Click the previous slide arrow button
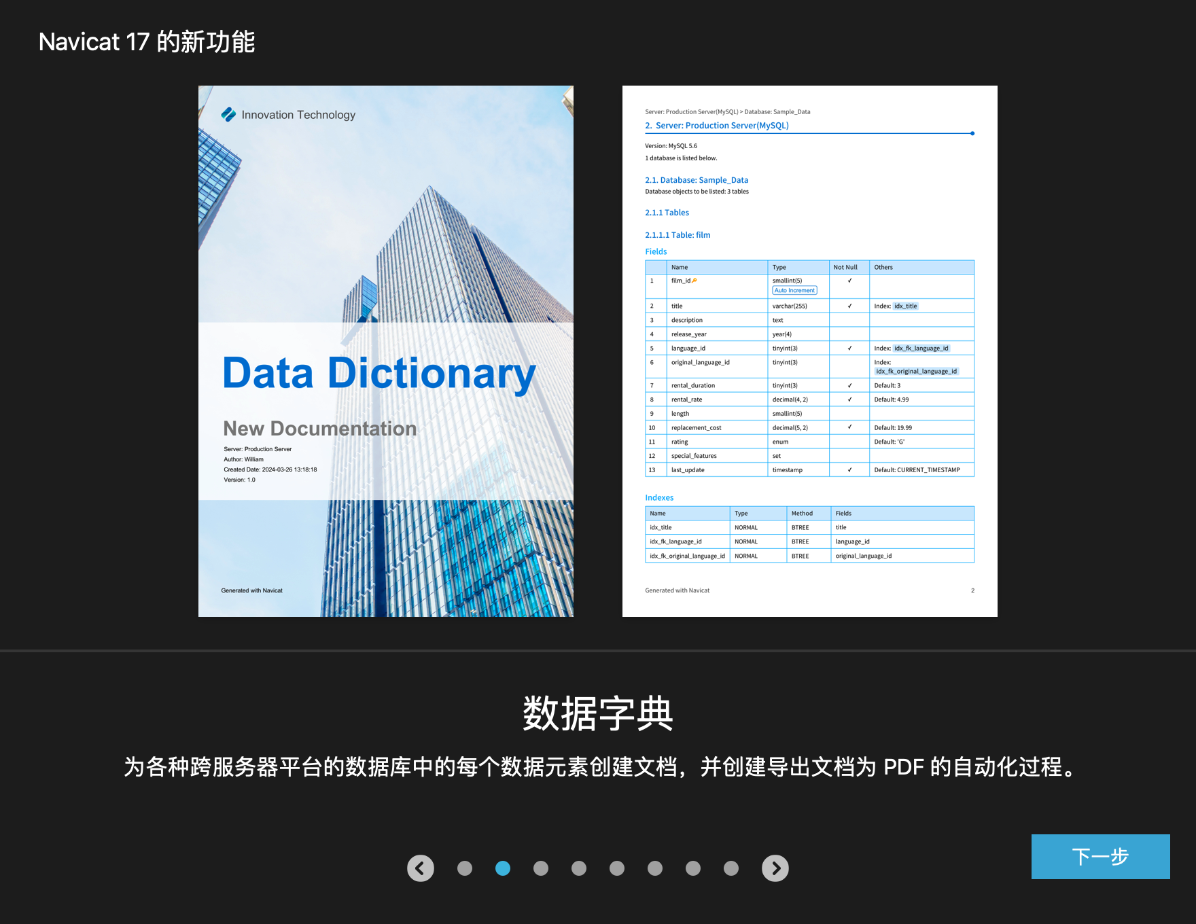This screenshot has width=1196, height=924. coord(421,868)
